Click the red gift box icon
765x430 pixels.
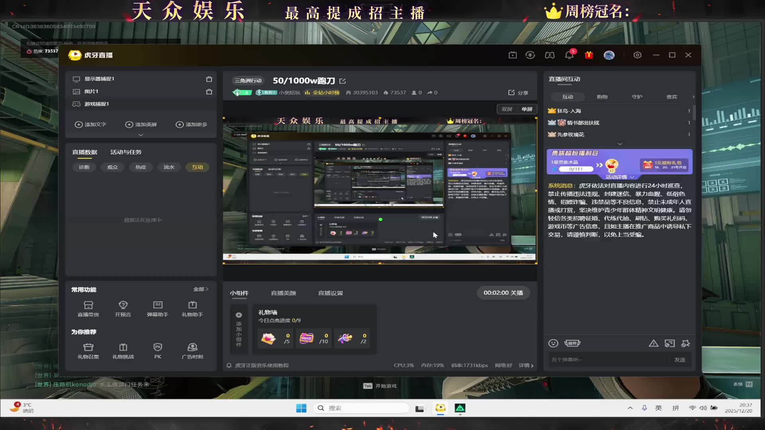(x=589, y=55)
